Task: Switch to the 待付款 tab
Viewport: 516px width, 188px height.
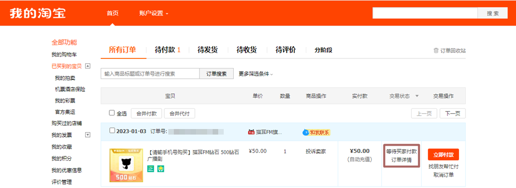Action: point(167,50)
